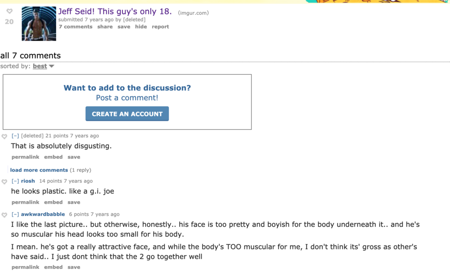Report the post via report link

[x=161, y=27]
